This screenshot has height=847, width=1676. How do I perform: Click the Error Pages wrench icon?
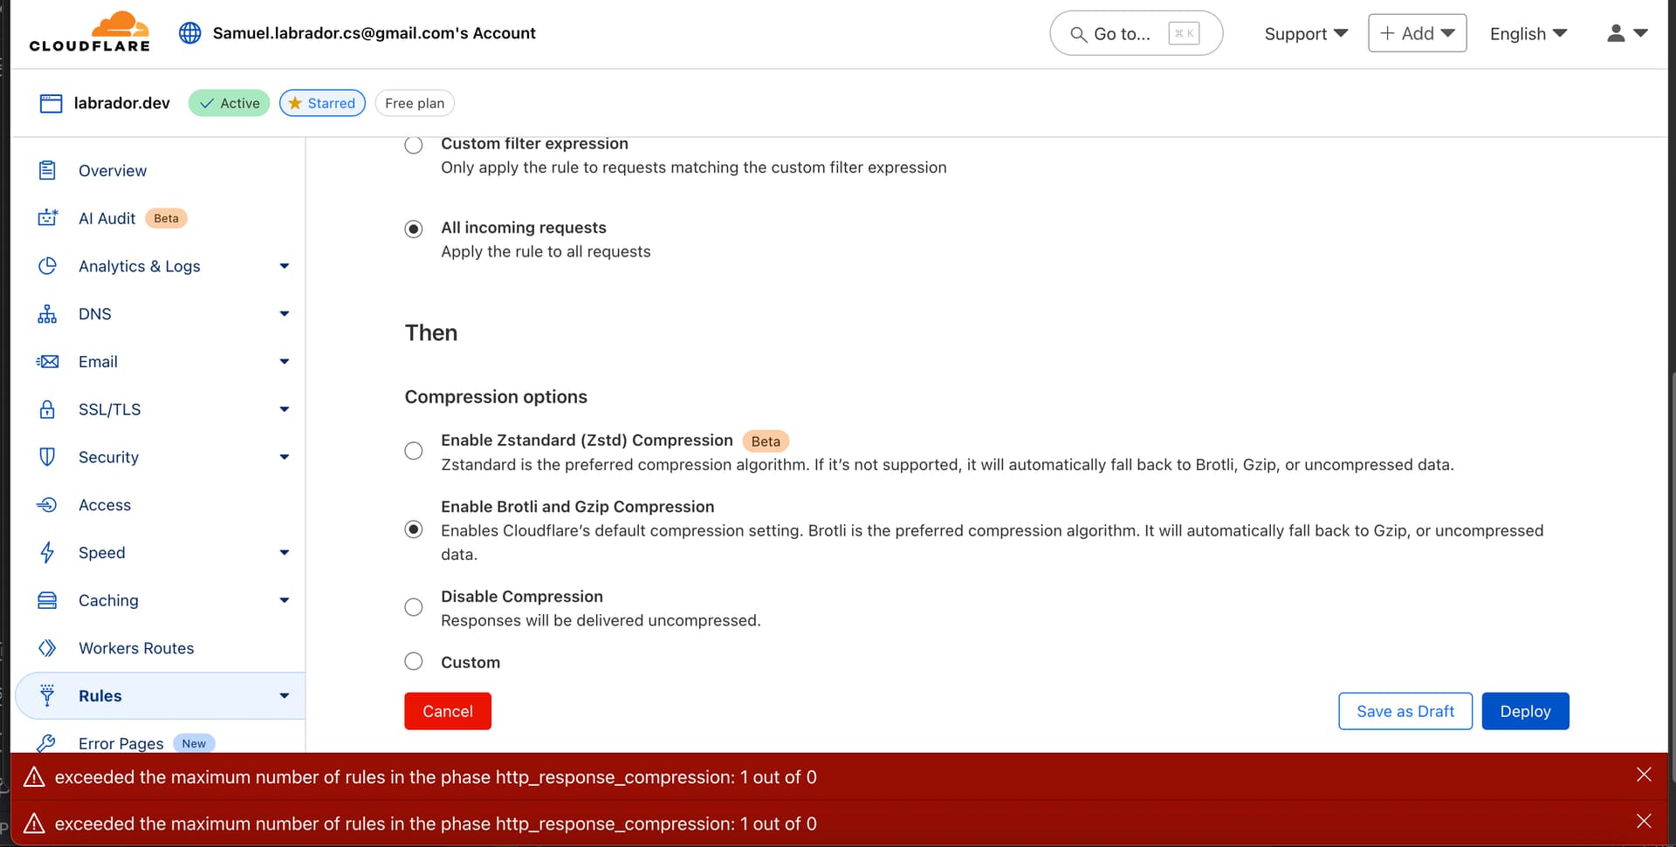tap(47, 742)
